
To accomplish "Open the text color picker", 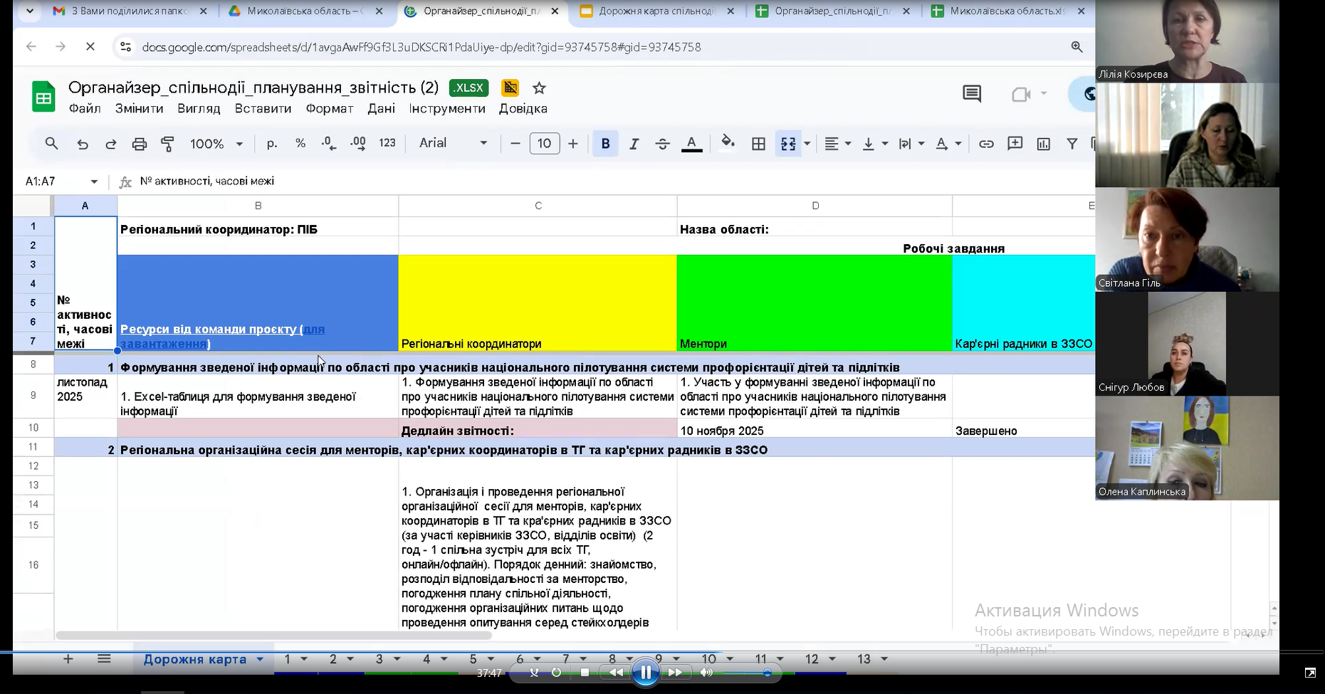I will (691, 144).
